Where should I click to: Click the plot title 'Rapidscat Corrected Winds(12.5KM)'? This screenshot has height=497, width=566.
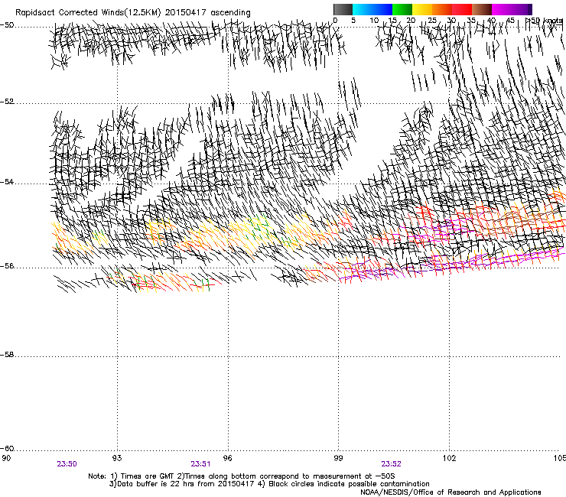[88, 13]
